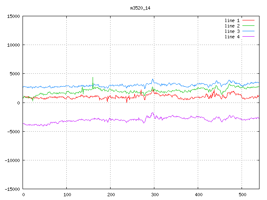The width and height of the screenshot is (267, 200).
Task: Click the tall green spike peak
Action: pyautogui.click(x=93, y=77)
